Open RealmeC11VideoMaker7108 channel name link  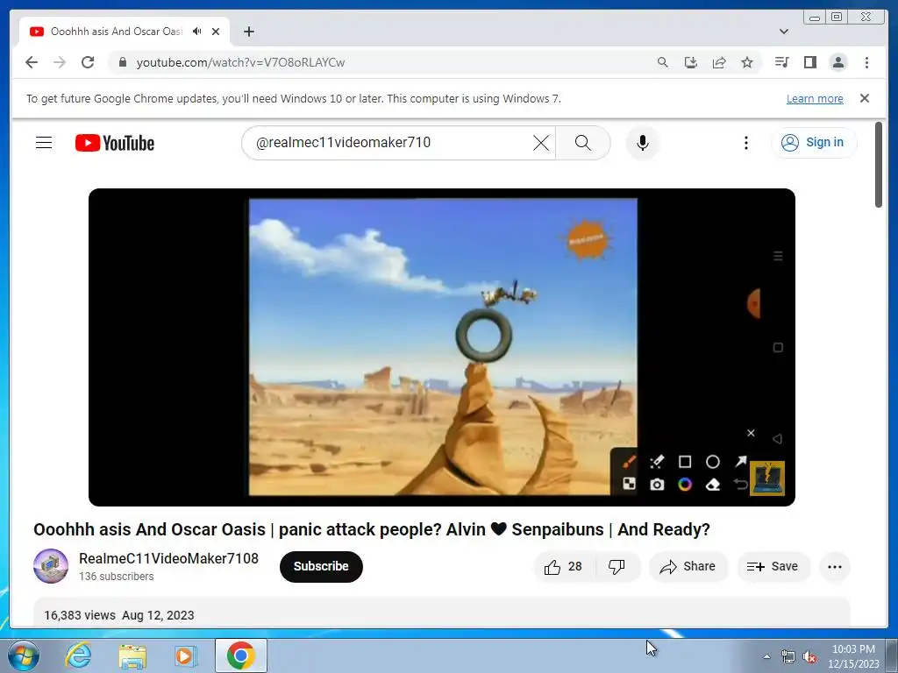(x=168, y=558)
